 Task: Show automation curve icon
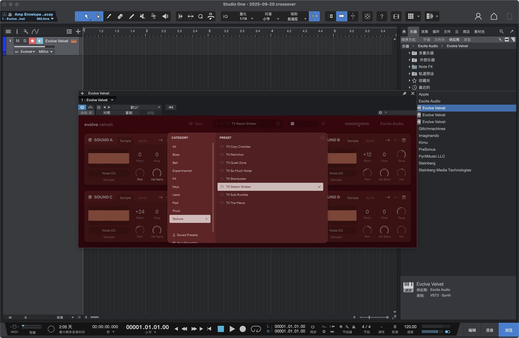35,31
